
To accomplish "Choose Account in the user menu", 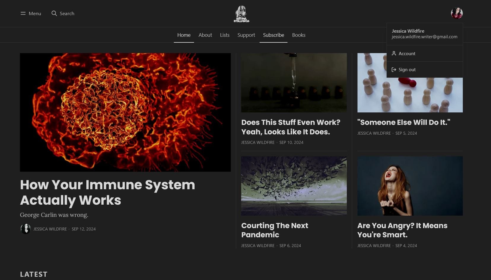I will pyautogui.click(x=425, y=53).
